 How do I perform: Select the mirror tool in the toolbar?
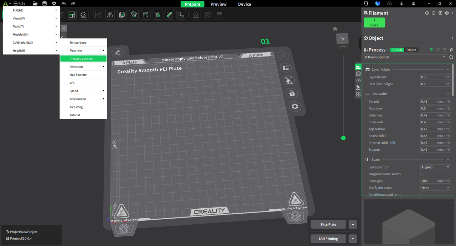pyautogui.click(x=110, y=15)
